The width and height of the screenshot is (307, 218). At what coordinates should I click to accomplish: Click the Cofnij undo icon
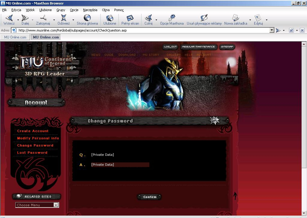(x=148, y=18)
